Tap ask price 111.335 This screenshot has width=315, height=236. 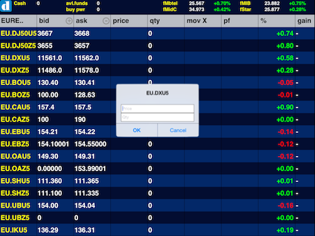(x=86, y=193)
